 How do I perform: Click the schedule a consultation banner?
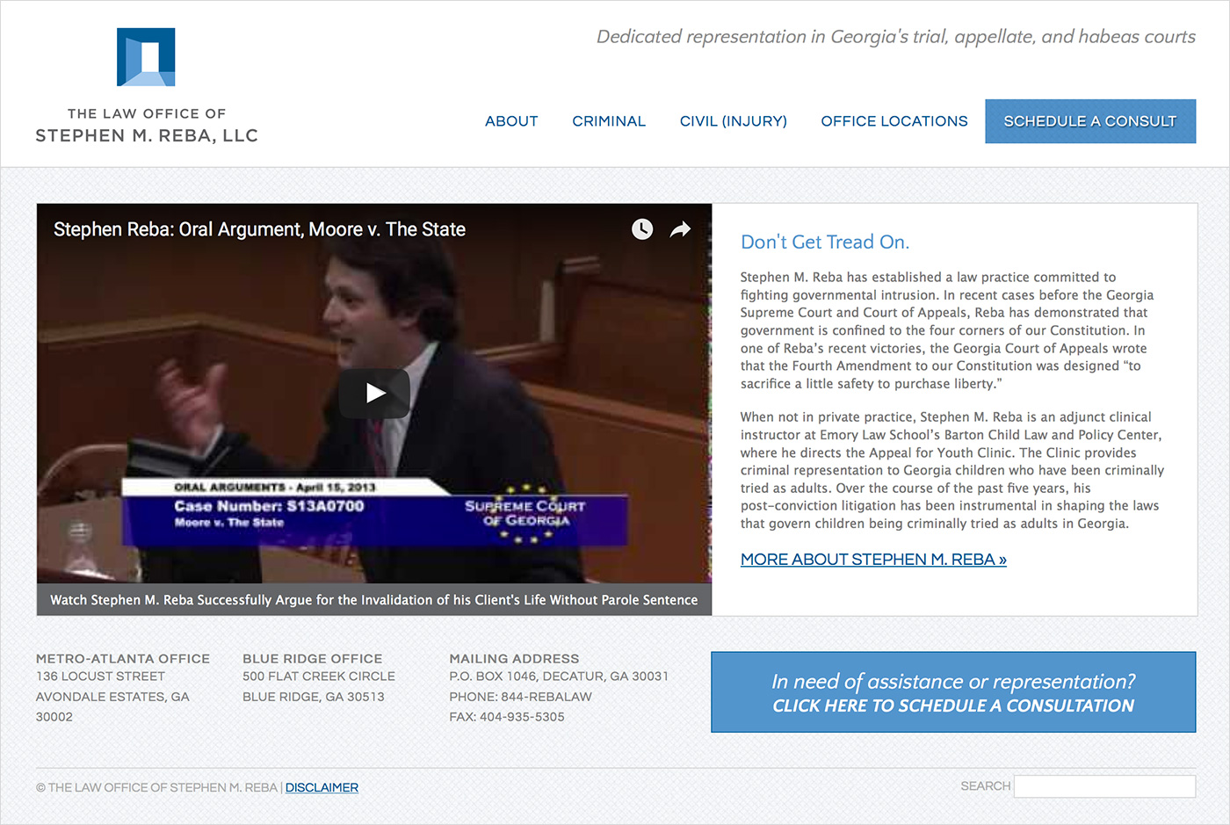953,692
